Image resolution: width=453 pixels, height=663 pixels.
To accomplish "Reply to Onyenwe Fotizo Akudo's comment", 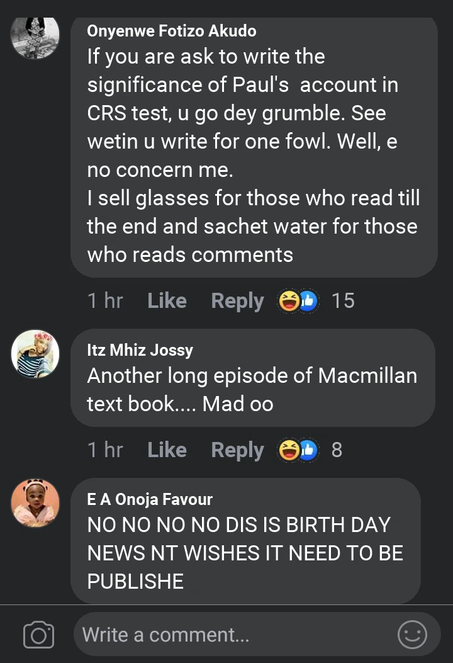I will point(237,301).
